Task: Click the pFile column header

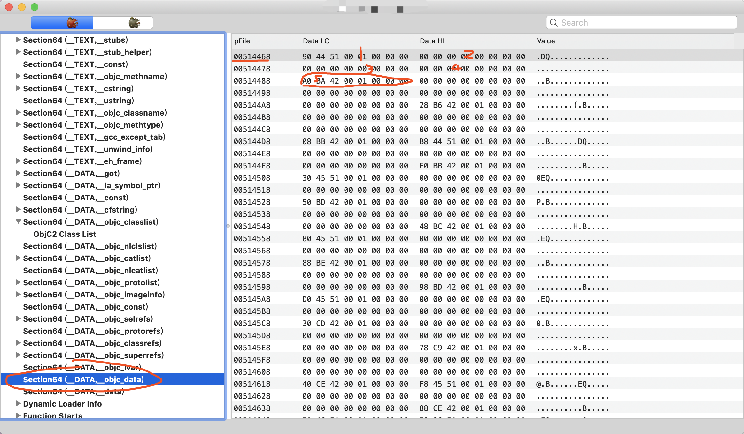Action: pyautogui.click(x=242, y=41)
